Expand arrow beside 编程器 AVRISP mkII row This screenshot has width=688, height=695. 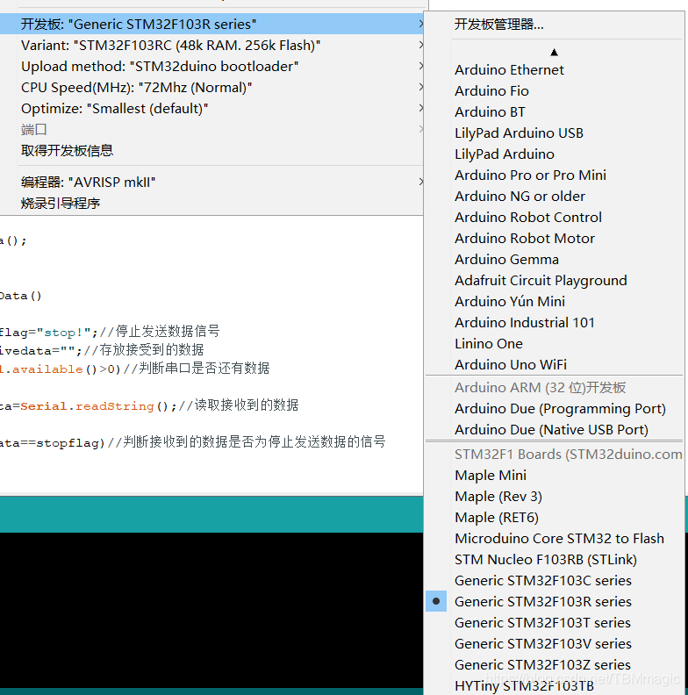420,182
